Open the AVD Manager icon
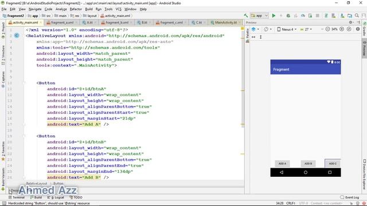 pos(334,15)
